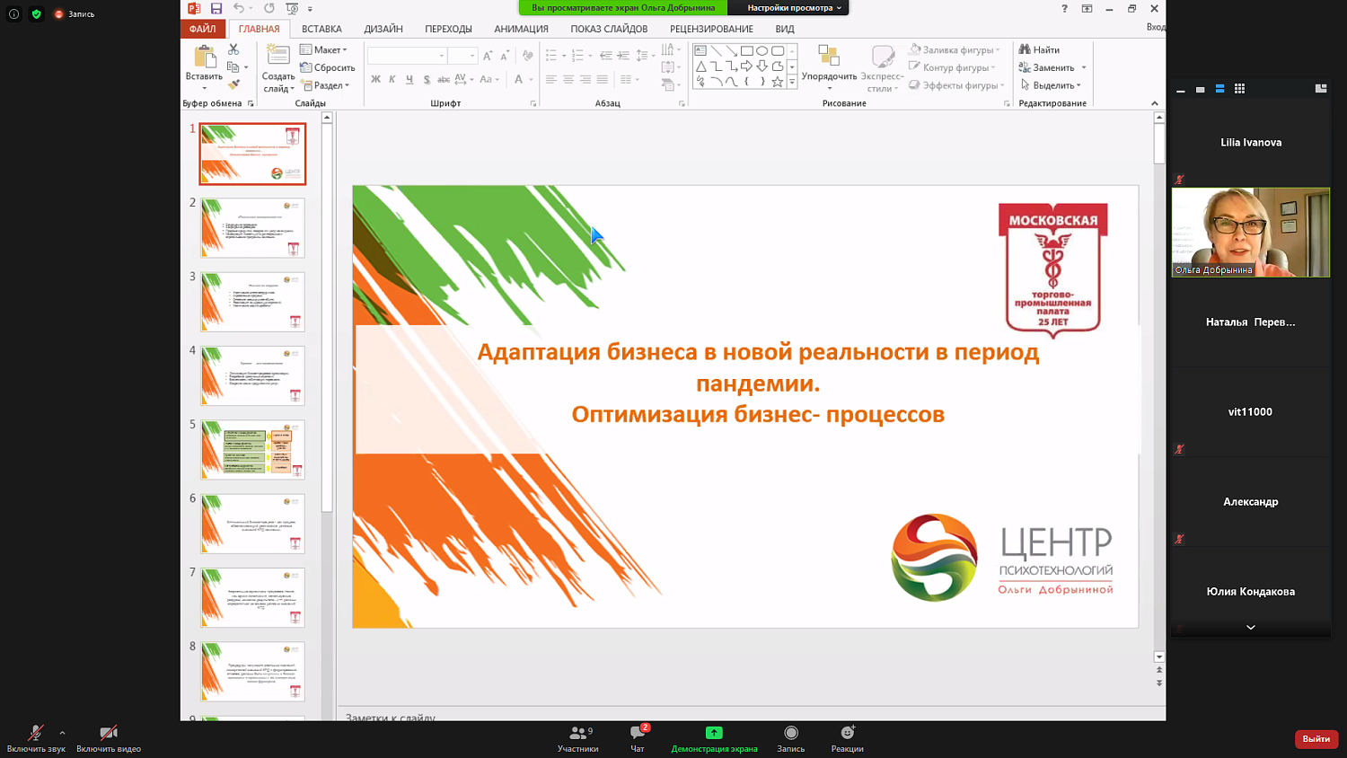Click the Record button in Zoom toolbar
Image resolution: width=1347 pixels, height=758 pixels.
click(x=791, y=739)
